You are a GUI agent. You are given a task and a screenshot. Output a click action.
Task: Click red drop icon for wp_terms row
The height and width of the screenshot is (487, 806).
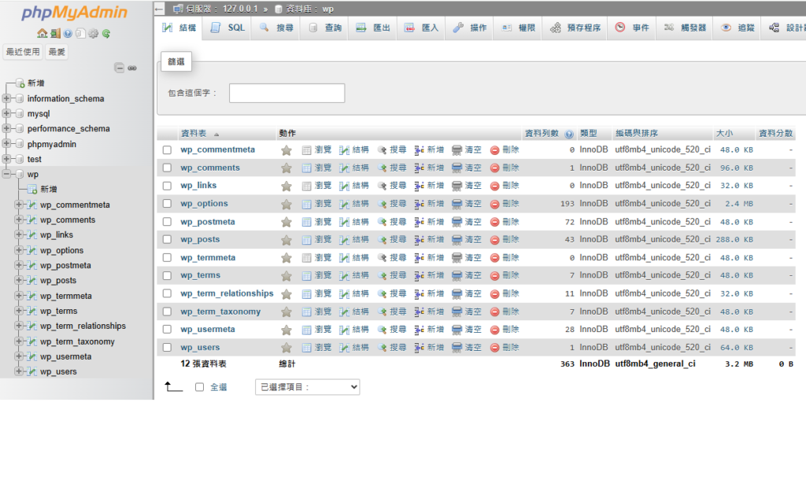[494, 276]
